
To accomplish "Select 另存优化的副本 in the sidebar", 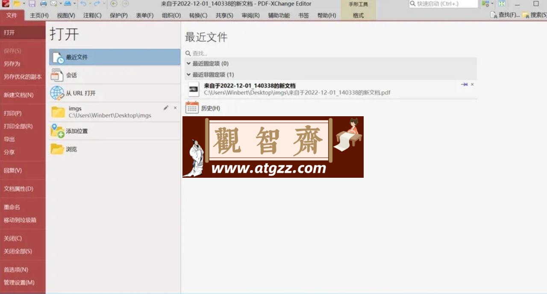I will (x=23, y=77).
